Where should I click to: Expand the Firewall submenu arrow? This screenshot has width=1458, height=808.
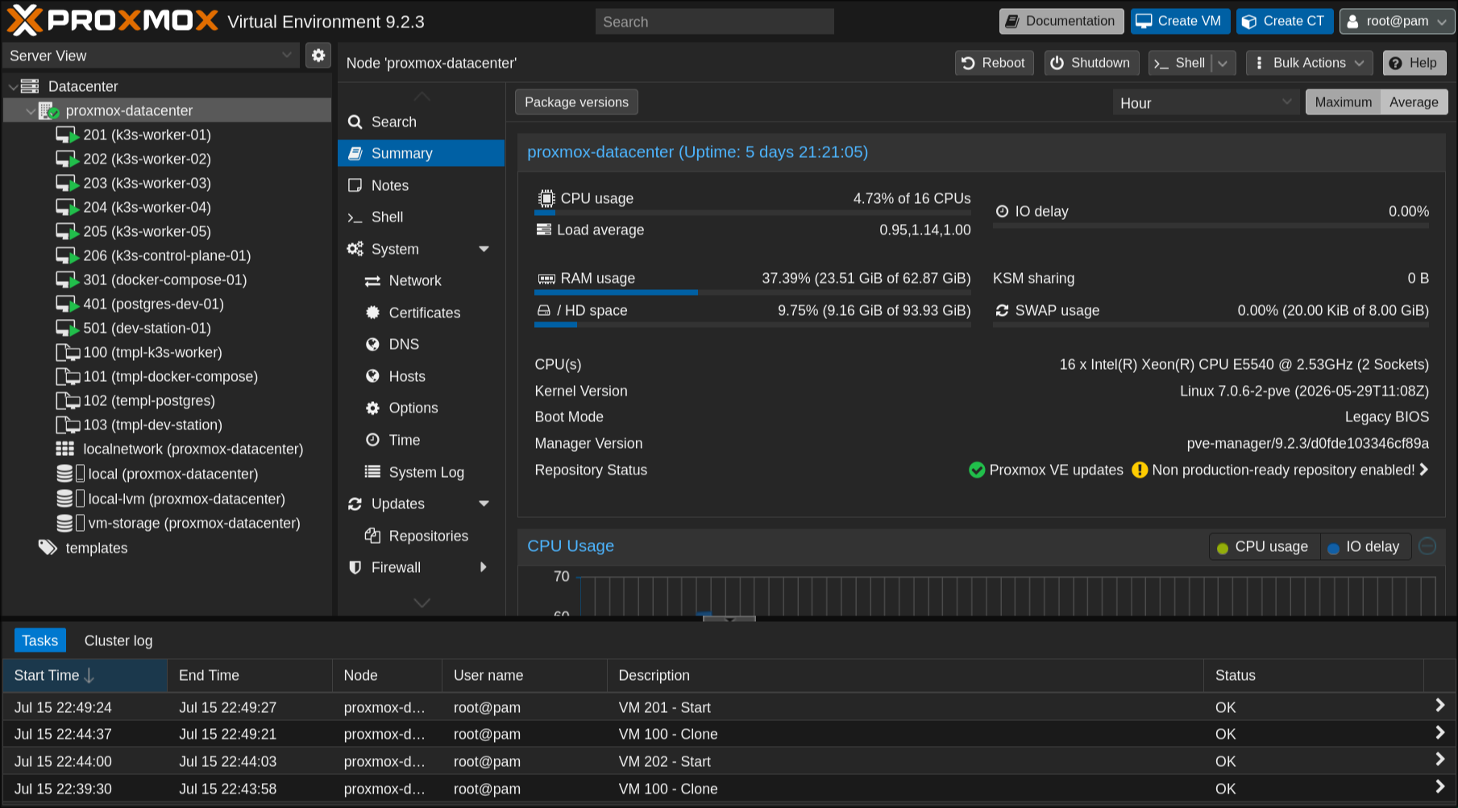(484, 567)
